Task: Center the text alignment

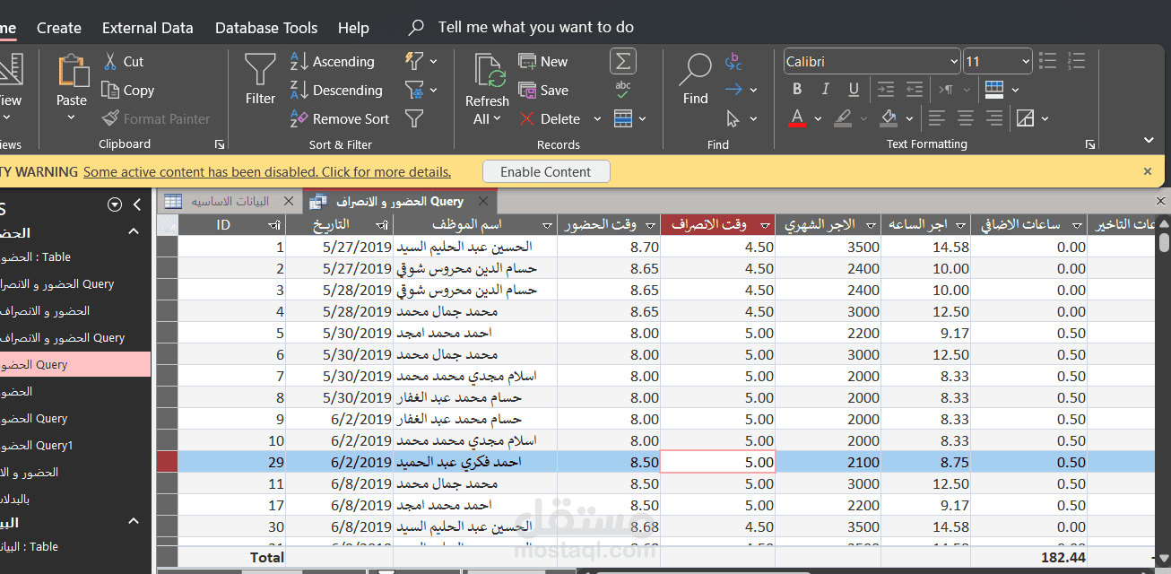Action: pos(965,117)
